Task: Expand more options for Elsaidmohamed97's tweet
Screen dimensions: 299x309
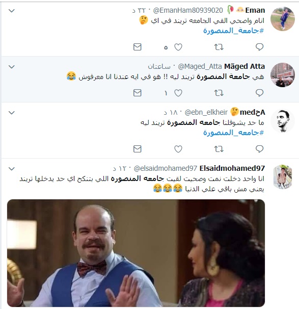Action: 12,169
